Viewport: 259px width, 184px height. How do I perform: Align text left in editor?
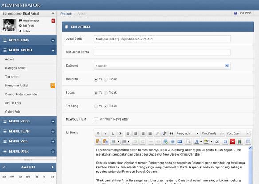point(128,133)
